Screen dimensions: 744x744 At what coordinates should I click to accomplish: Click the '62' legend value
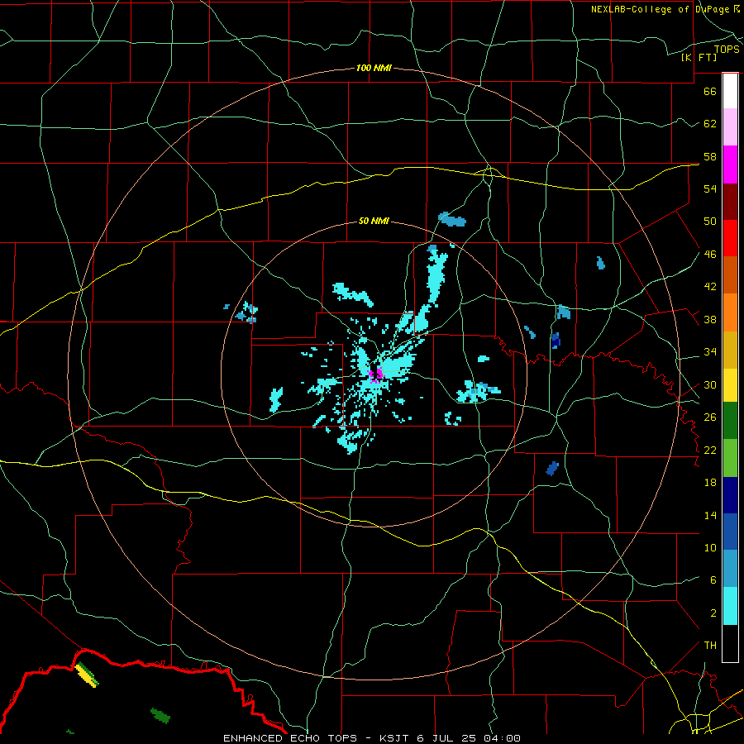tap(710, 124)
